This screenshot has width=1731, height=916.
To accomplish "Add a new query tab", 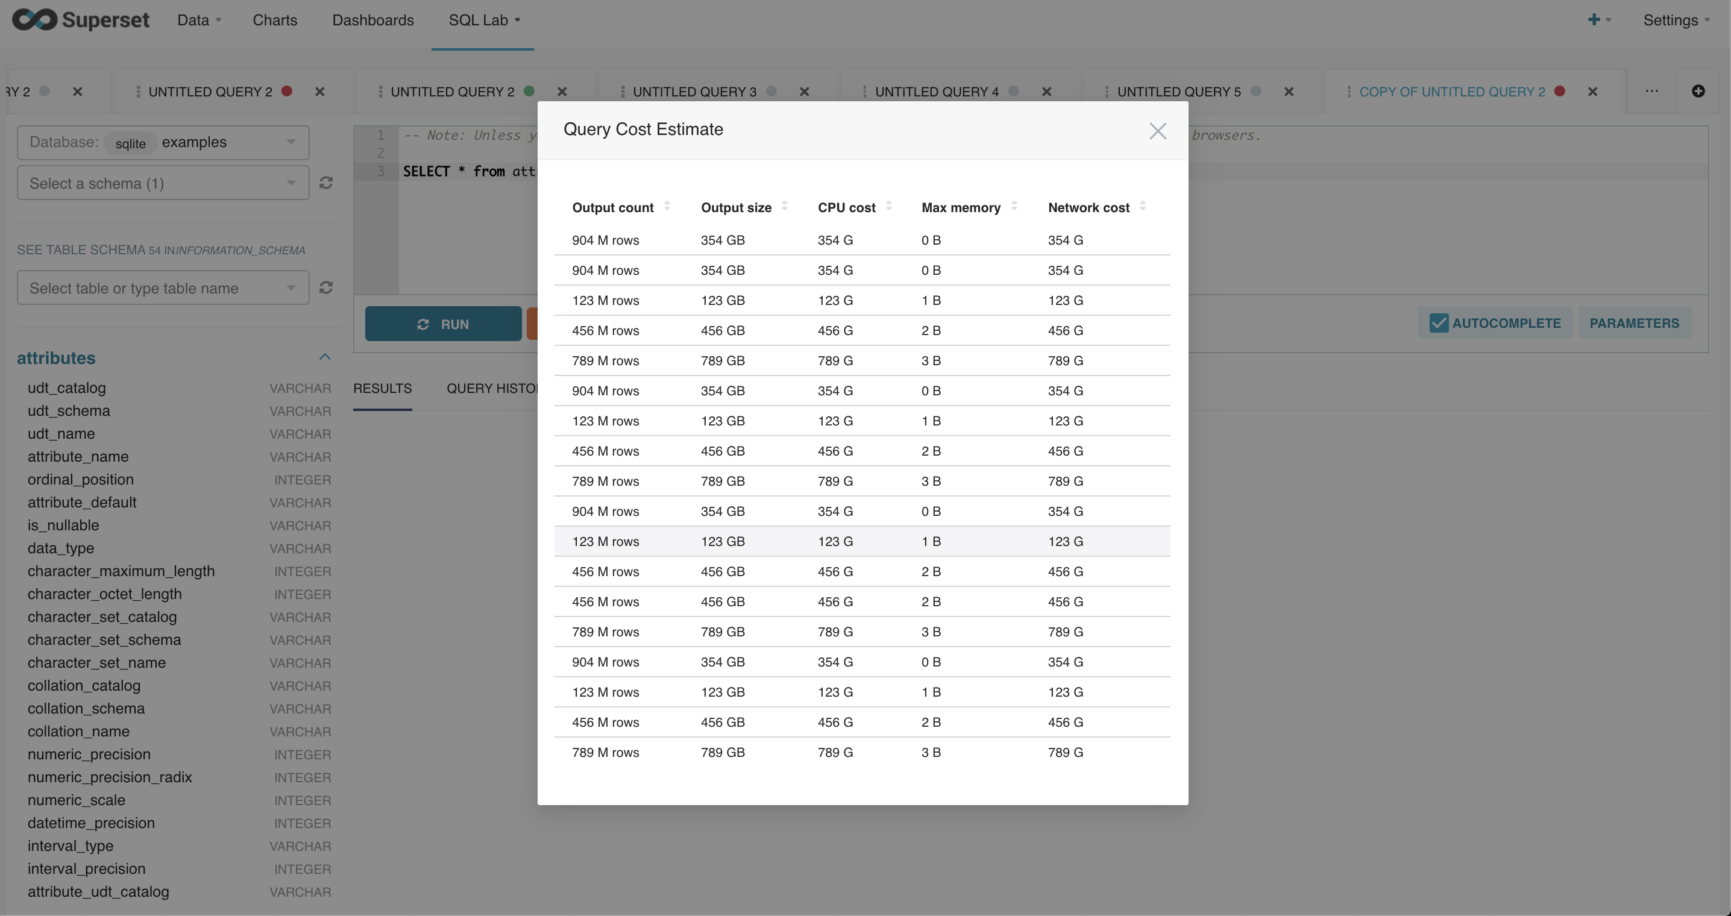I will (1698, 92).
